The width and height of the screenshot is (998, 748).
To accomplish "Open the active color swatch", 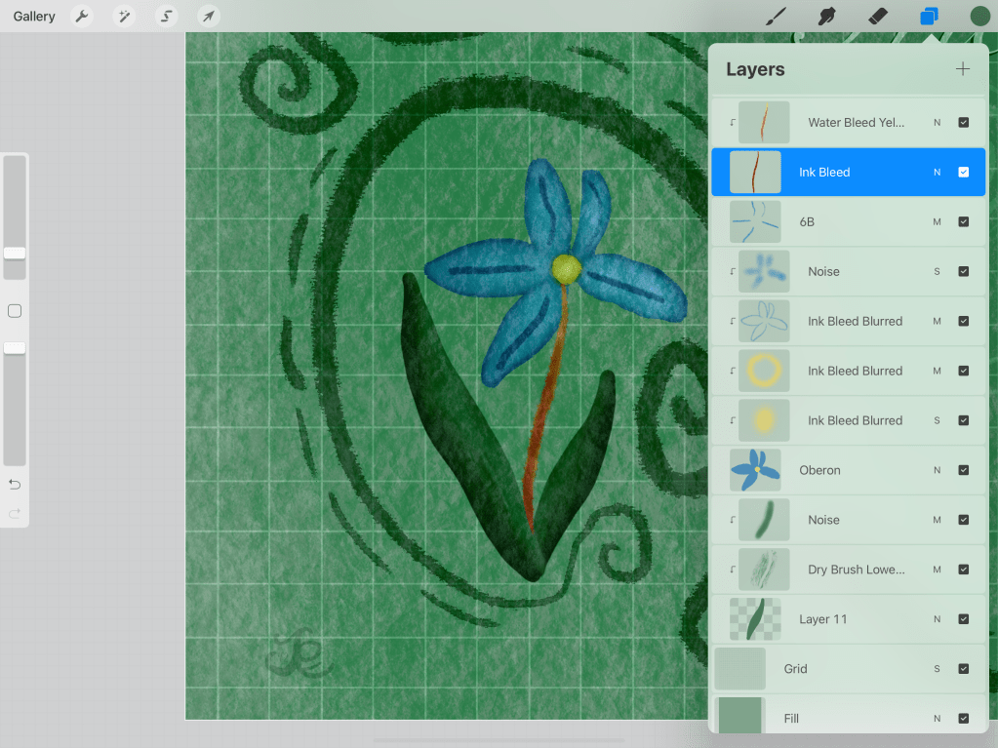I will [x=979, y=17].
